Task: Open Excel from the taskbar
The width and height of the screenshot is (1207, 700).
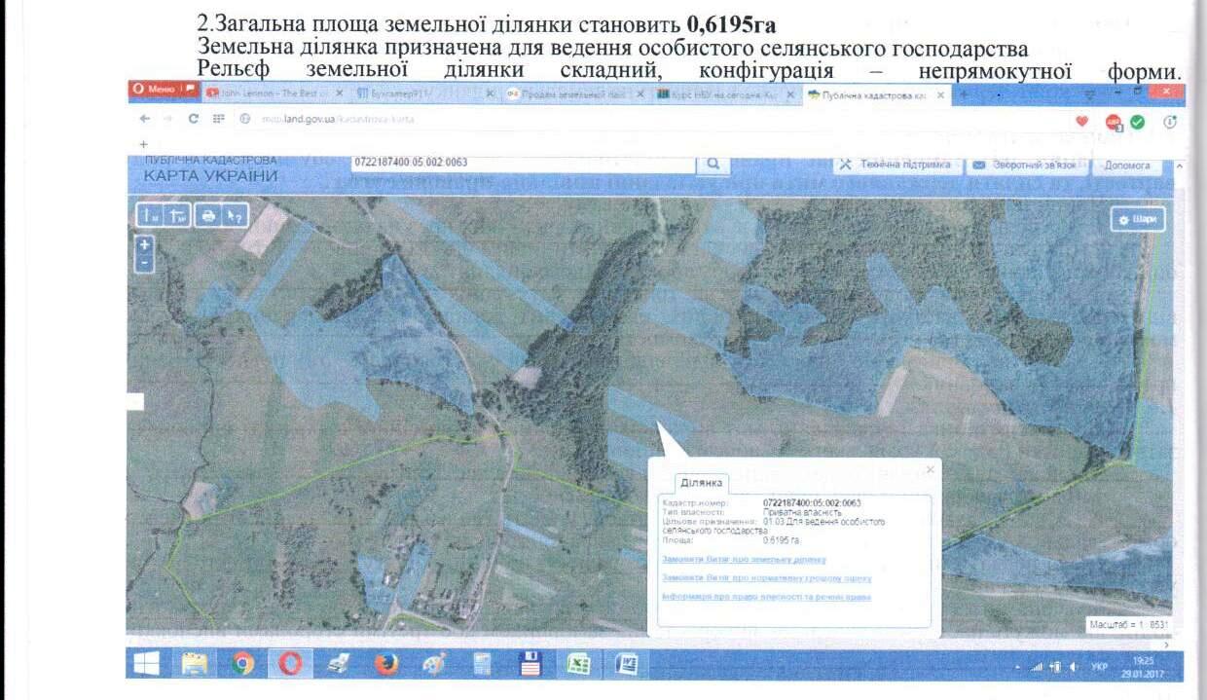Action: [x=578, y=665]
